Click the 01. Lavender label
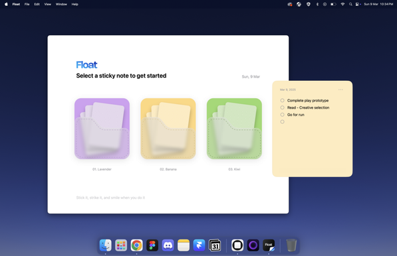This screenshot has height=256, width=397. click(x=102, y=169)
